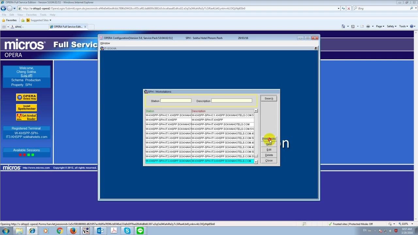Open the Favorites menu

coord(31,15)
